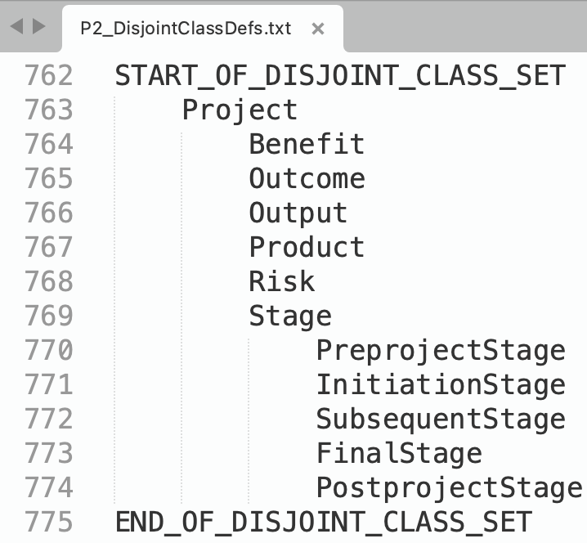Place cursor on END_OF_DISJOINT_CLASS_SET line
The image size is (587, 543).
(324, 522)
